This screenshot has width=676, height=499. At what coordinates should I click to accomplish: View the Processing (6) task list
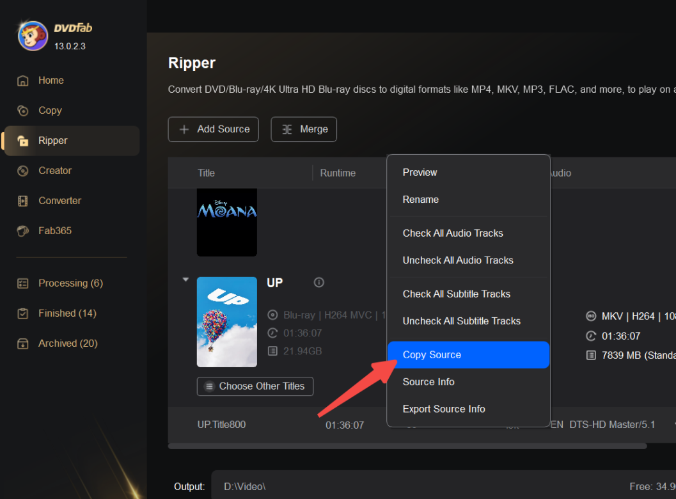[70, 283]
